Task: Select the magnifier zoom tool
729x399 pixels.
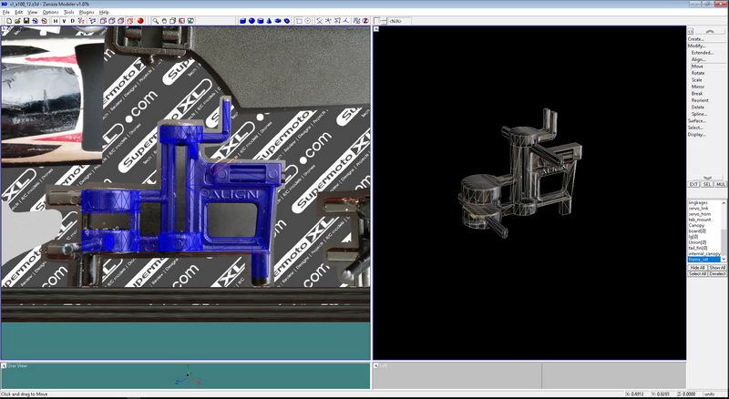Action: pyautogui.click(x=155, y=21)
